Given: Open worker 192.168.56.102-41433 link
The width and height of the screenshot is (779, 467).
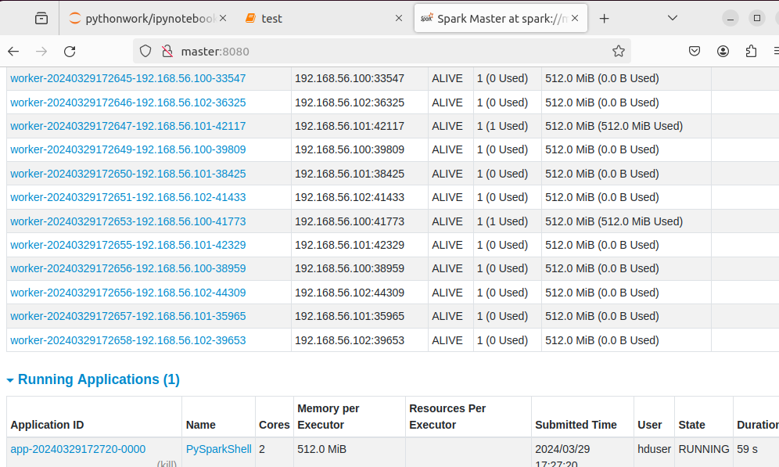Looking at the screenshot, I should click(128, 197).
